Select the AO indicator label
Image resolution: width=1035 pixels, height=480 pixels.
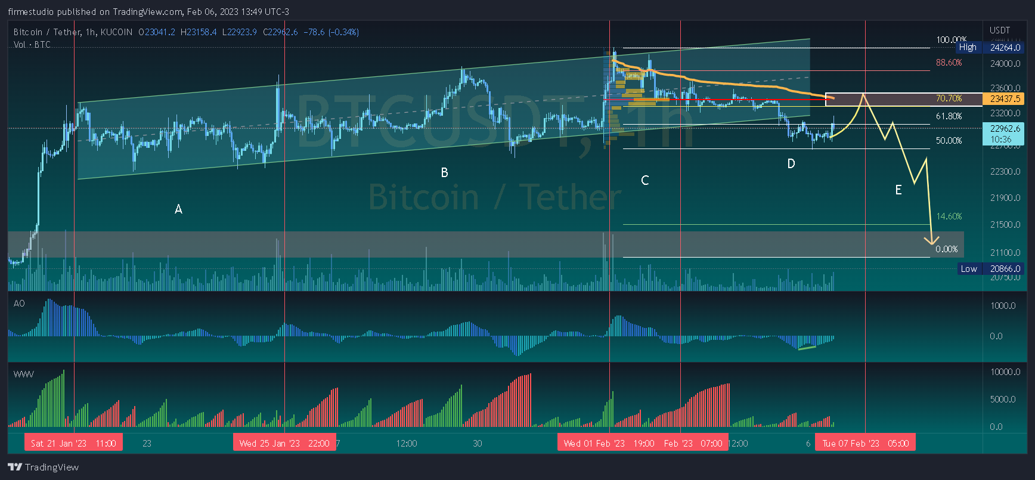19,304
